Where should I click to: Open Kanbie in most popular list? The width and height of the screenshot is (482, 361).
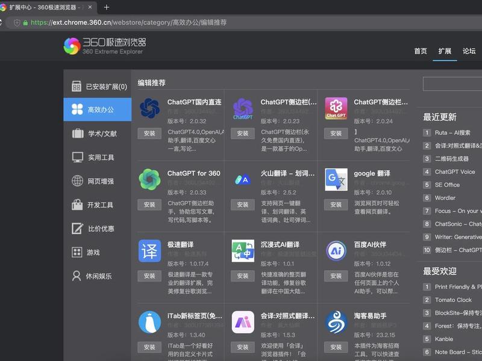(444, 339)
